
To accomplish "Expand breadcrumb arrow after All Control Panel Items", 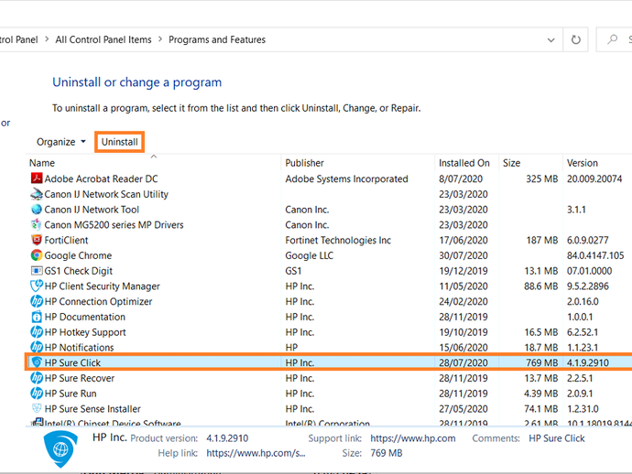I will point(159,40).
